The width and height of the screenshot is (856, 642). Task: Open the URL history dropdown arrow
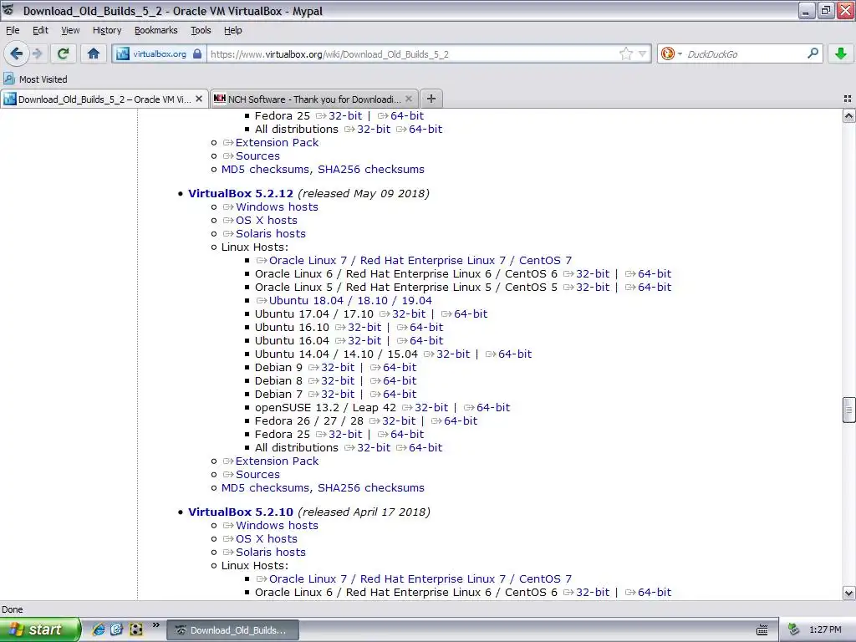[643, 54]
